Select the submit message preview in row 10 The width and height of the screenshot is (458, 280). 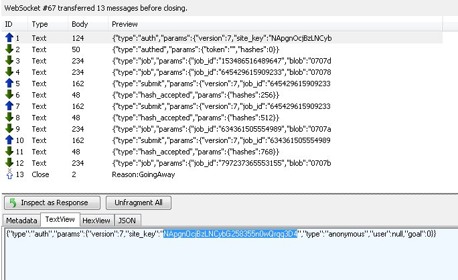(222, 140)
